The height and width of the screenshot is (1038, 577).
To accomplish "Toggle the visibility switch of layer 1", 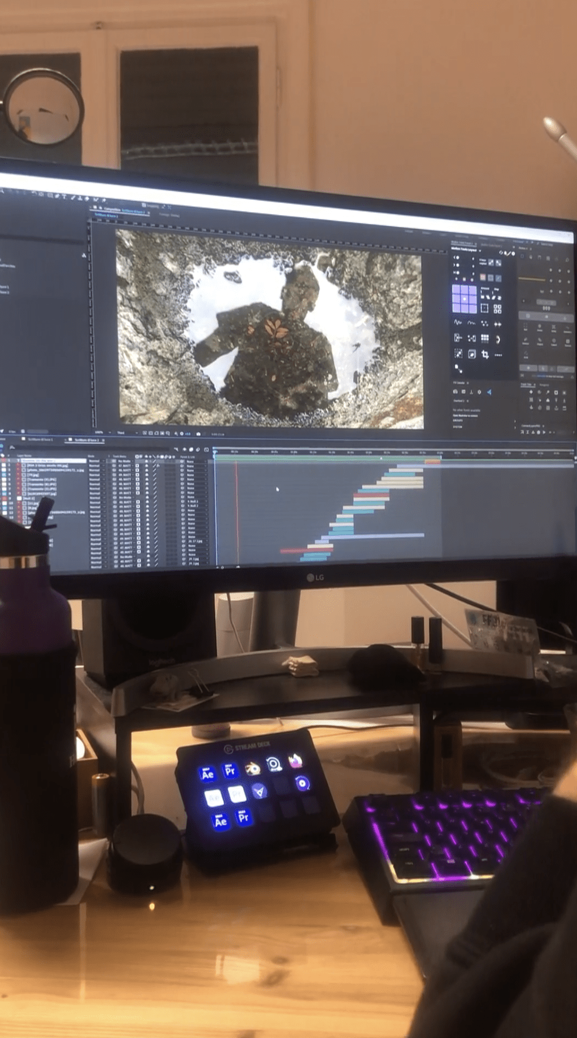I will click(x=4, y=461).
